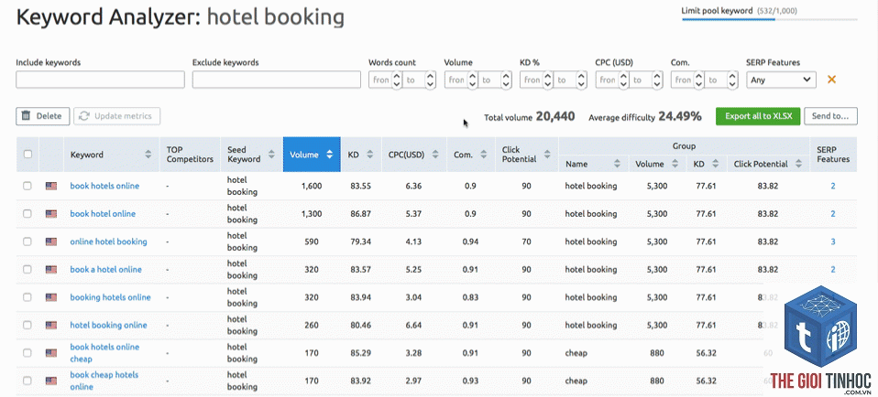Sort by CPC(USD) column arrows

pyautogui.click(x=435, y=155)
